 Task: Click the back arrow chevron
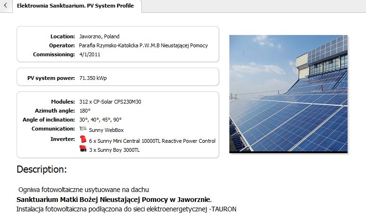click(x=5, y=6)
